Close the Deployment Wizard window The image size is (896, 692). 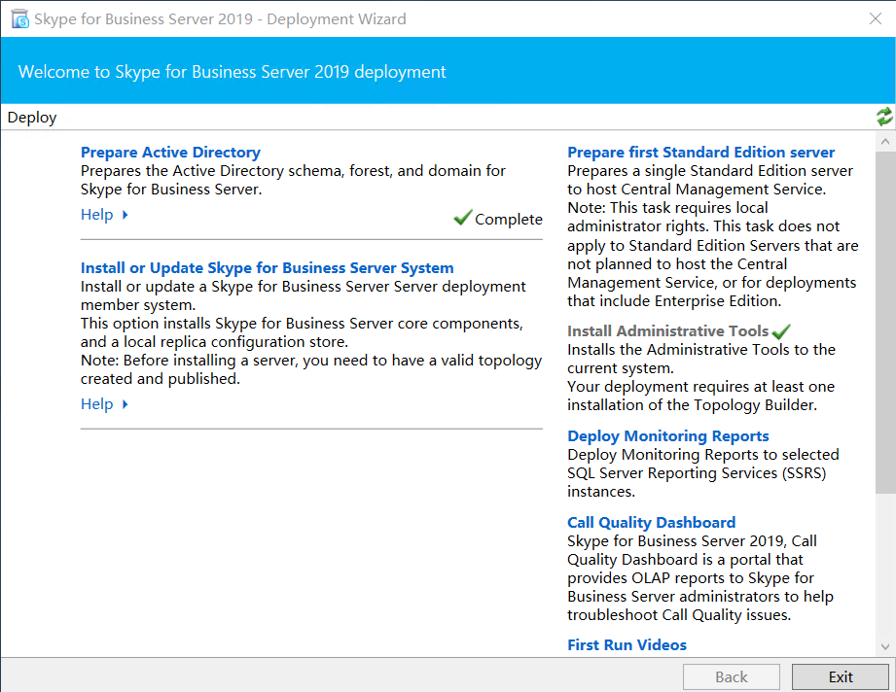click(875, 18)
